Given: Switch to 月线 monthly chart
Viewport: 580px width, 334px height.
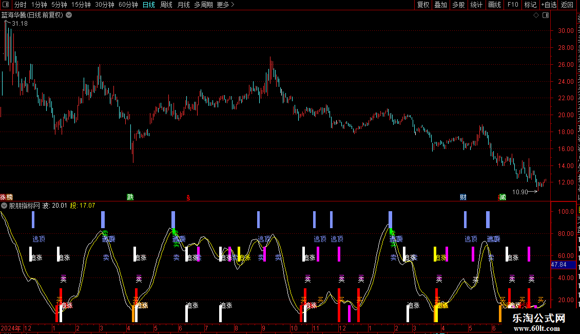Looking at the screenshot, I should tap(183, 5).
